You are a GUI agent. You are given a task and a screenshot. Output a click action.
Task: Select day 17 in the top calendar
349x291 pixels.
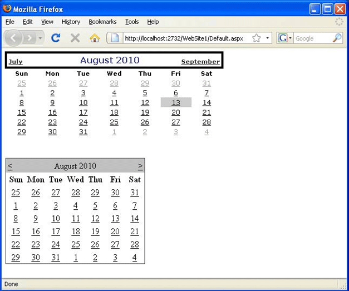[x=83, y=112]
